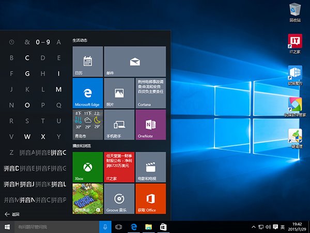Select the letter W in the index
The height and width of the screenshot is (233, 310).
pos(27,137)
